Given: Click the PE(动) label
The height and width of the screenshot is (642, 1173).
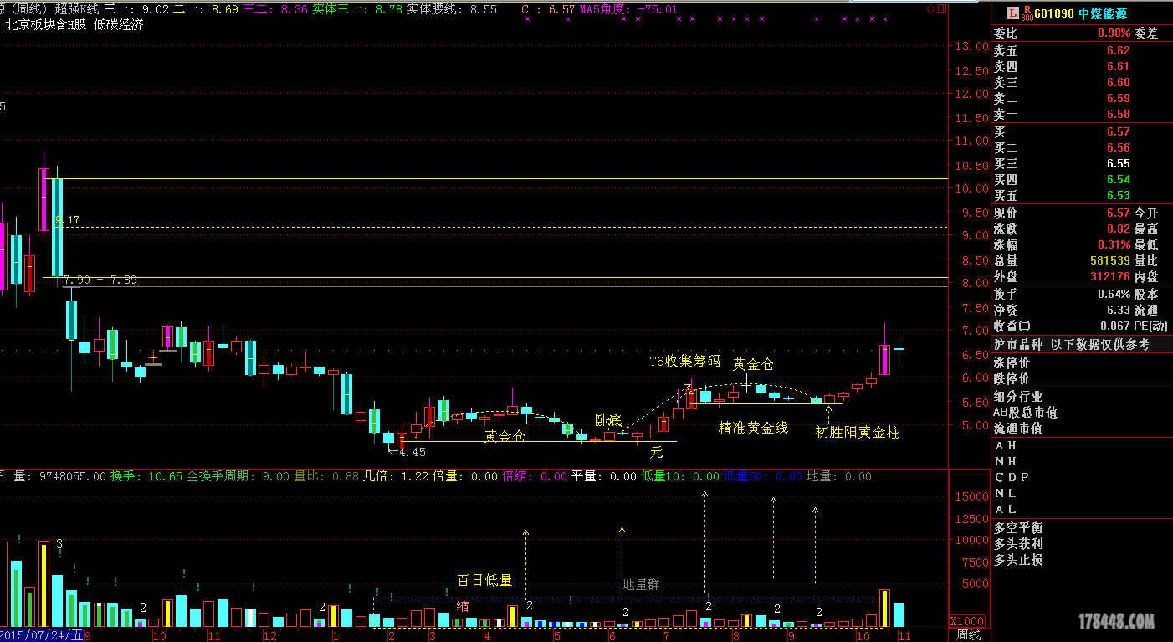Looking at the screenshot, I should 1151,326.
